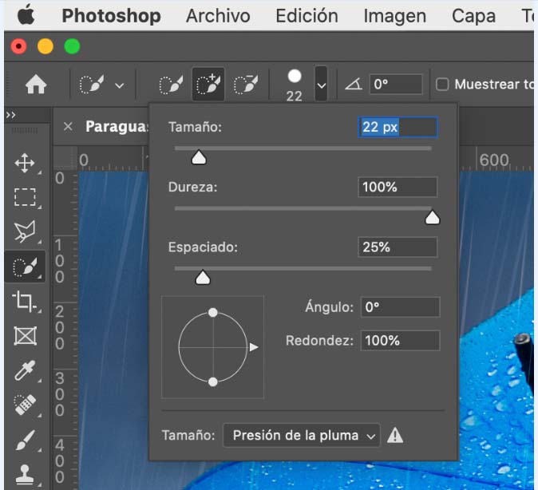This screenshot has height=490, width=538.
Task: Click the Dureza hardness slider handle
Action: (432, 218)
